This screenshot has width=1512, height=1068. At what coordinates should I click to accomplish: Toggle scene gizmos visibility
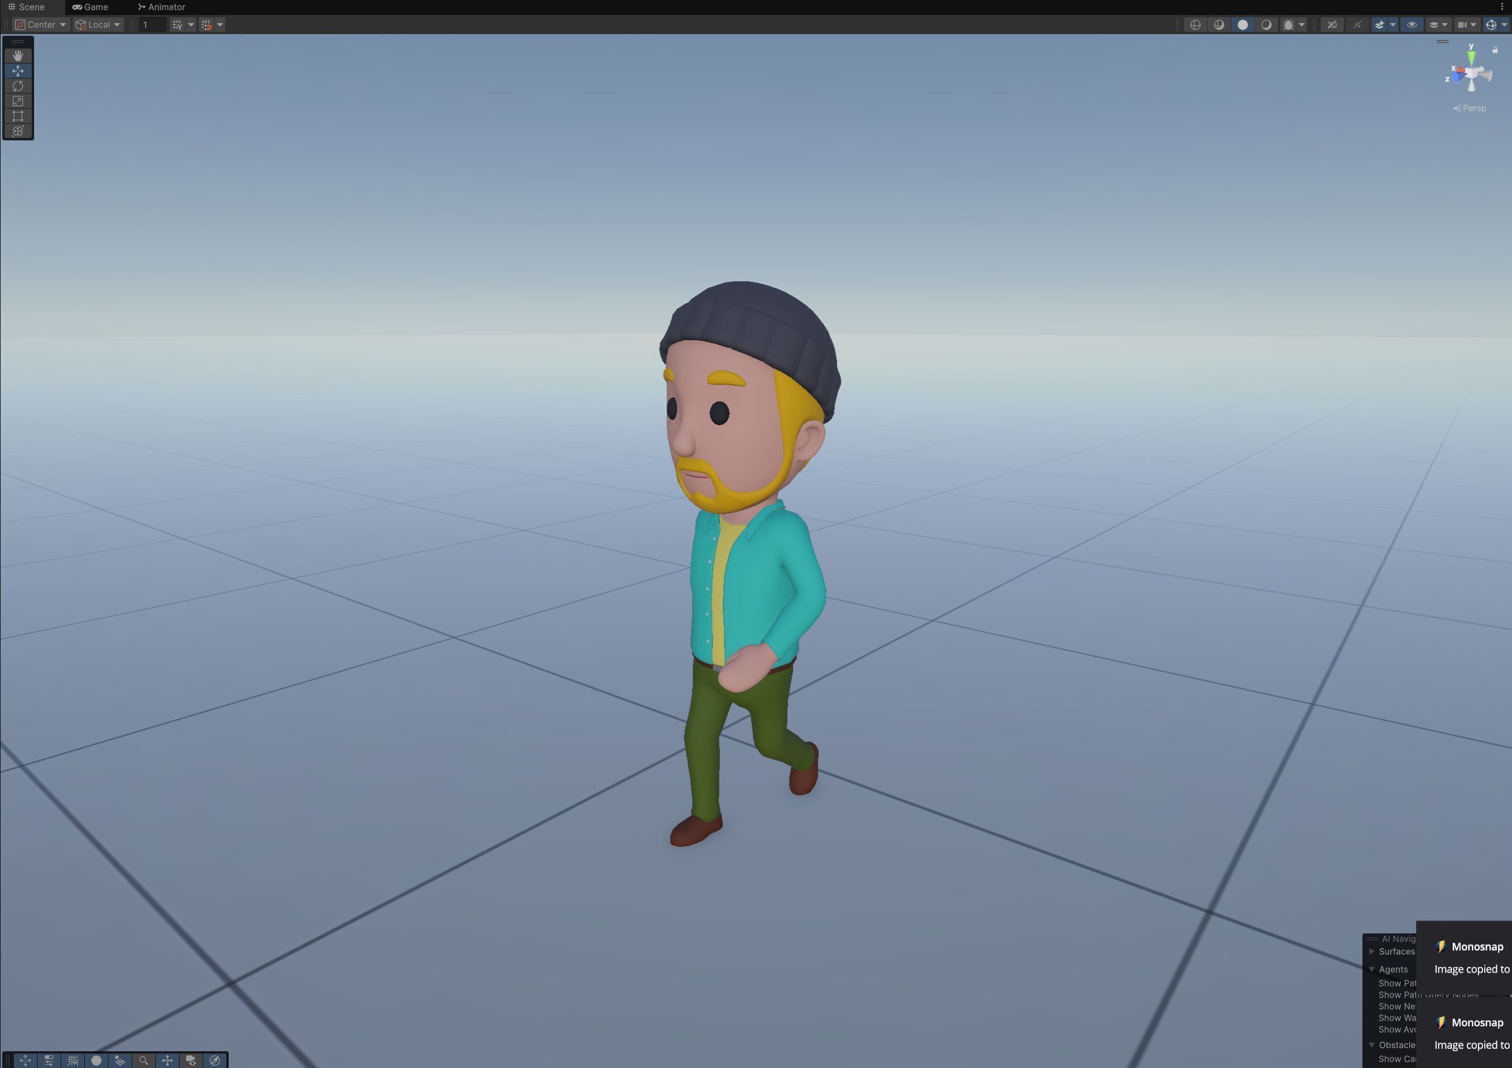pos(1491,24)
